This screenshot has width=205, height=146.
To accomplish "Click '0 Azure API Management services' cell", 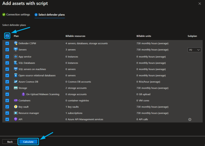I will [84, 119].
